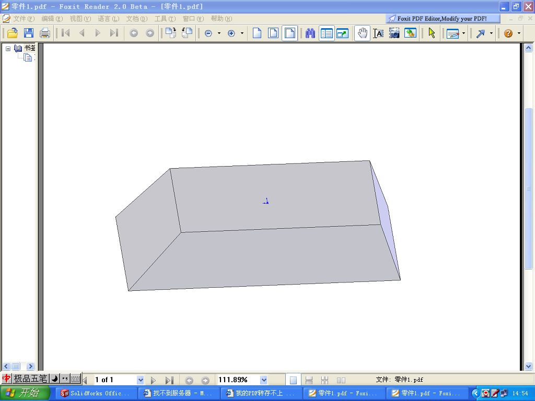Click the toolbar Next Page arrow
The image size is (535, 401).
(x=98, y=33)
